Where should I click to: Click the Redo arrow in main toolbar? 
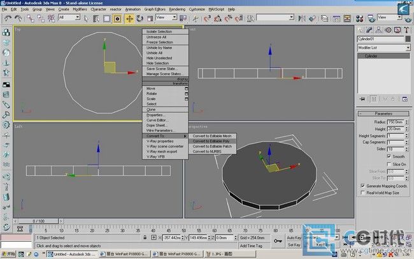(18, 18)
